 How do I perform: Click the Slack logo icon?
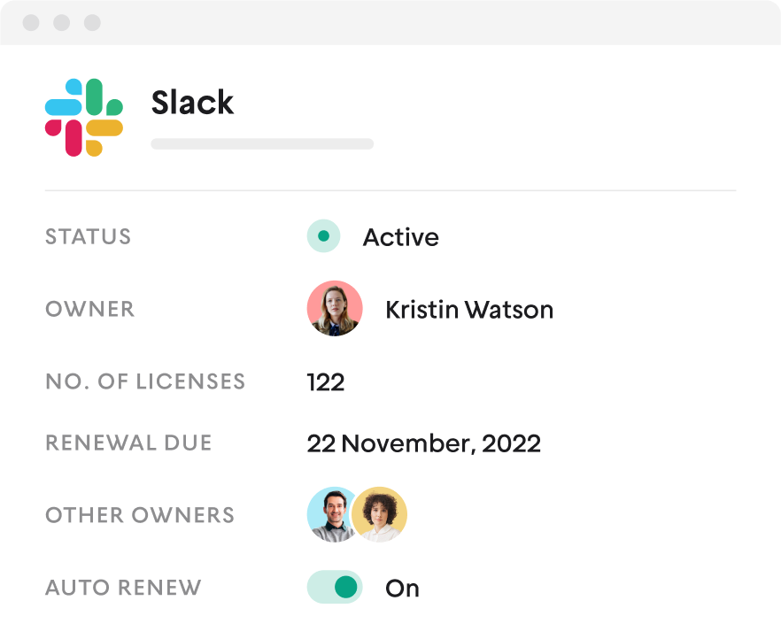[83, 118]
